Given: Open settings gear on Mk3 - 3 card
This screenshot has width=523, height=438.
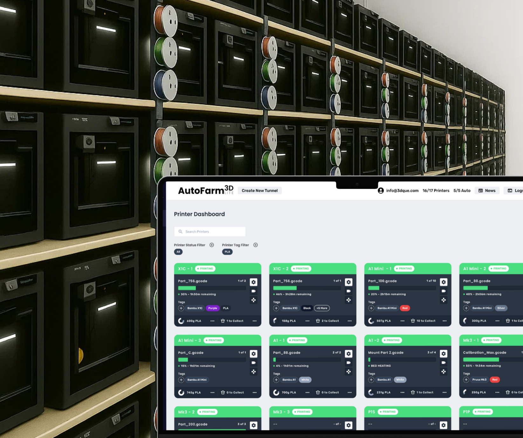Looking at the screenshot, I should click(348, 425).
